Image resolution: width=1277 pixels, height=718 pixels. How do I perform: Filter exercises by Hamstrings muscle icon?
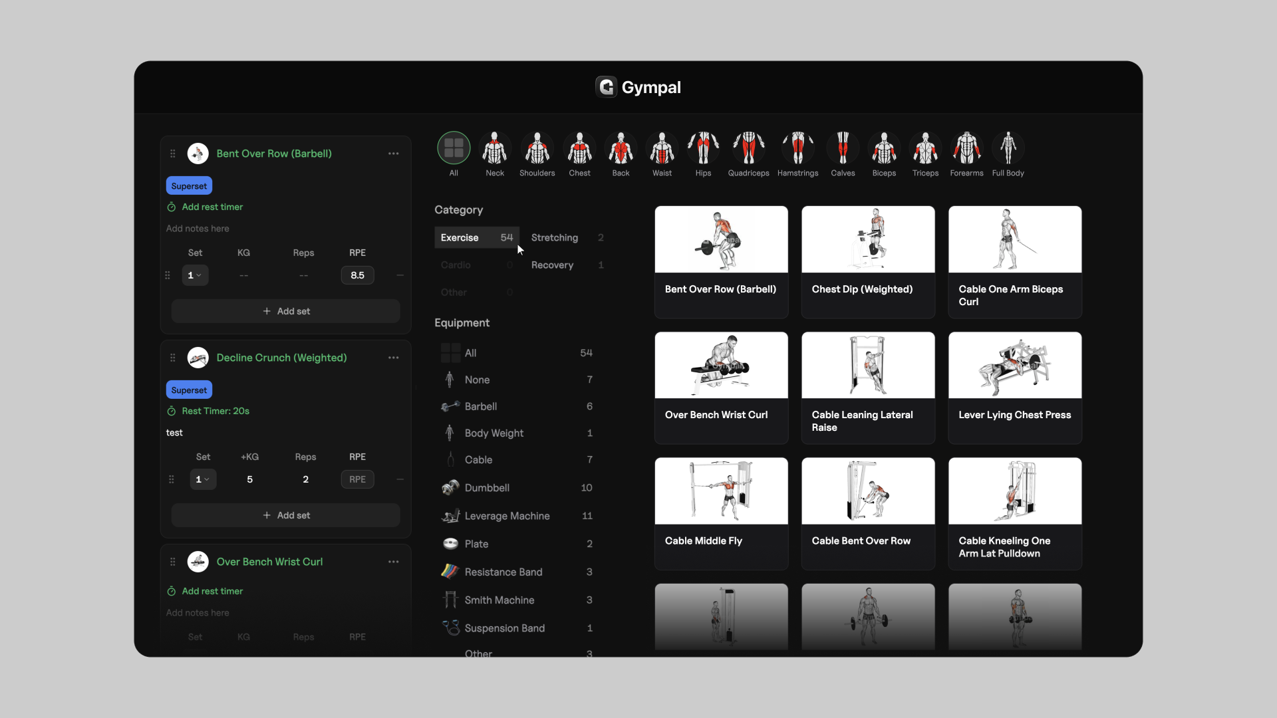point(797,148)
